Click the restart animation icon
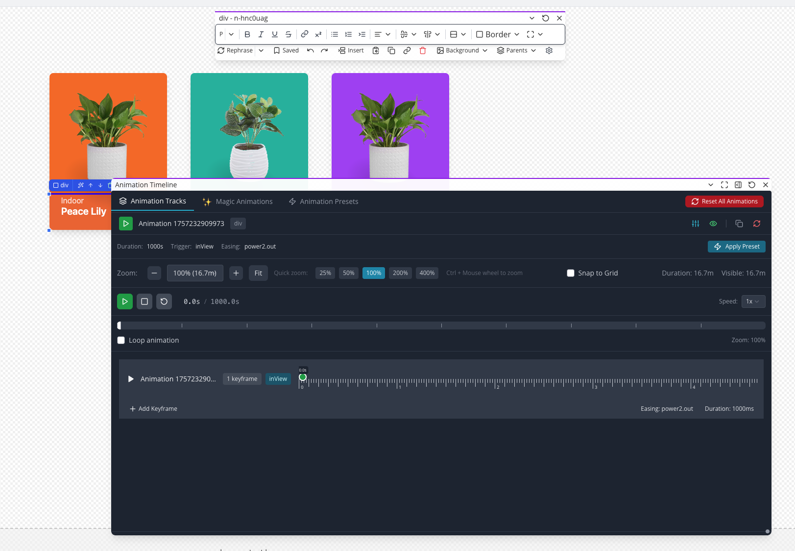The image size is (795, 551). [164, 301]
